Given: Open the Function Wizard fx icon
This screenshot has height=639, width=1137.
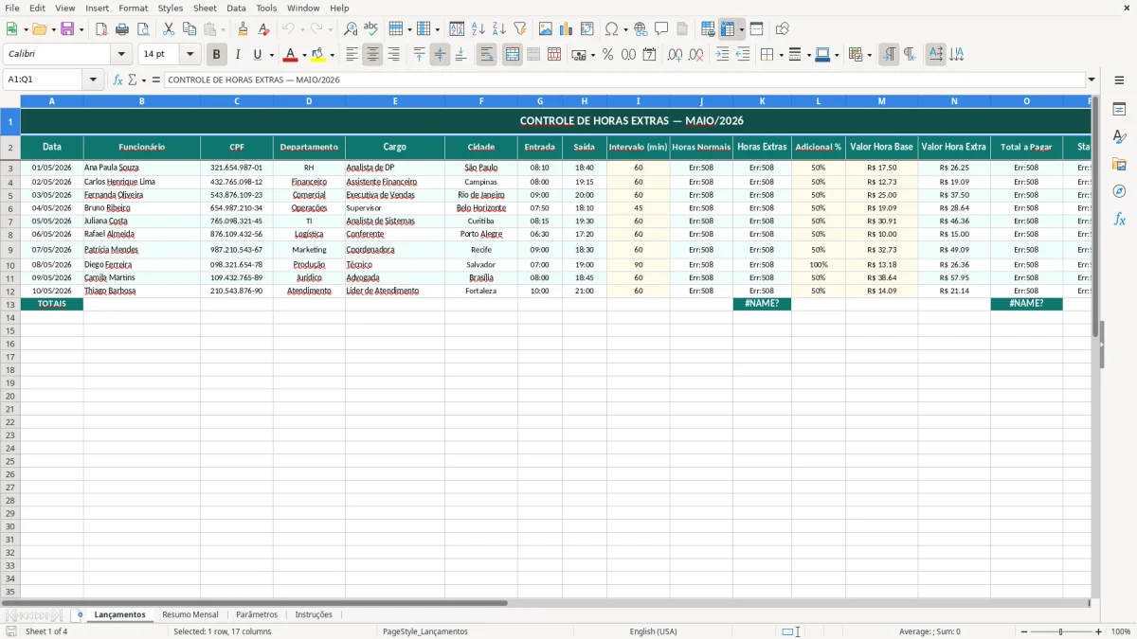Looking at the screenshot, I should pos(117,80).
